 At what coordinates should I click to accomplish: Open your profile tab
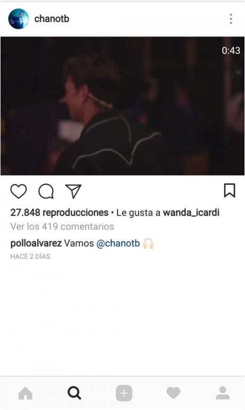[223, 393]
